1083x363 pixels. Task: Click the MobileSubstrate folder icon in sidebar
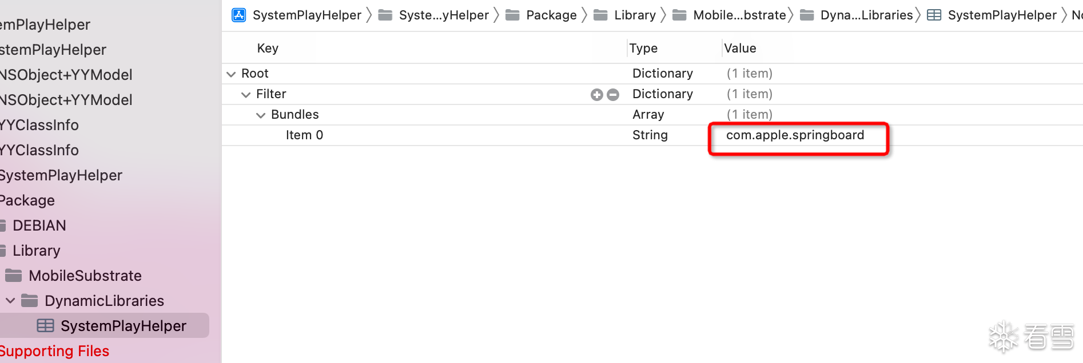click(x=14, y=276)
